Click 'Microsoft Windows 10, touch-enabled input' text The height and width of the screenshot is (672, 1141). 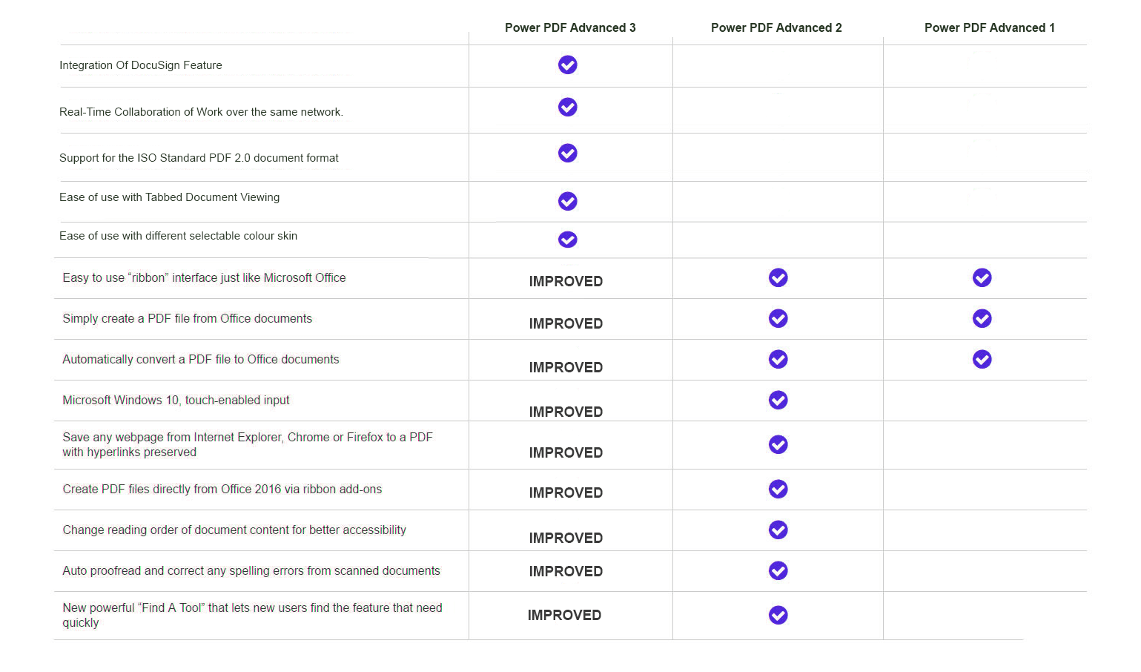176,400
